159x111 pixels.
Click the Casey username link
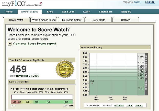pos(137,2)
